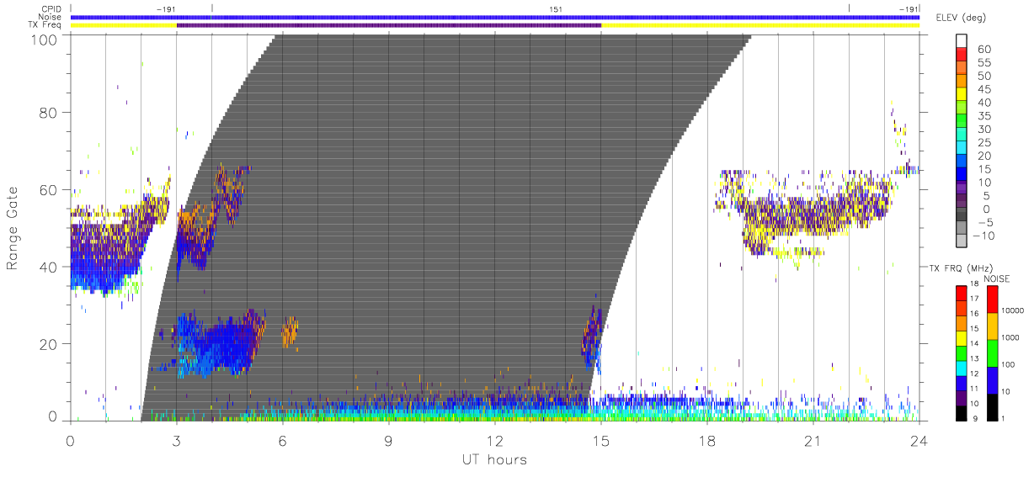Pick the cyan segment of the TX FRQ bar
Viewport: 1034px width, 477px height.
963,368
